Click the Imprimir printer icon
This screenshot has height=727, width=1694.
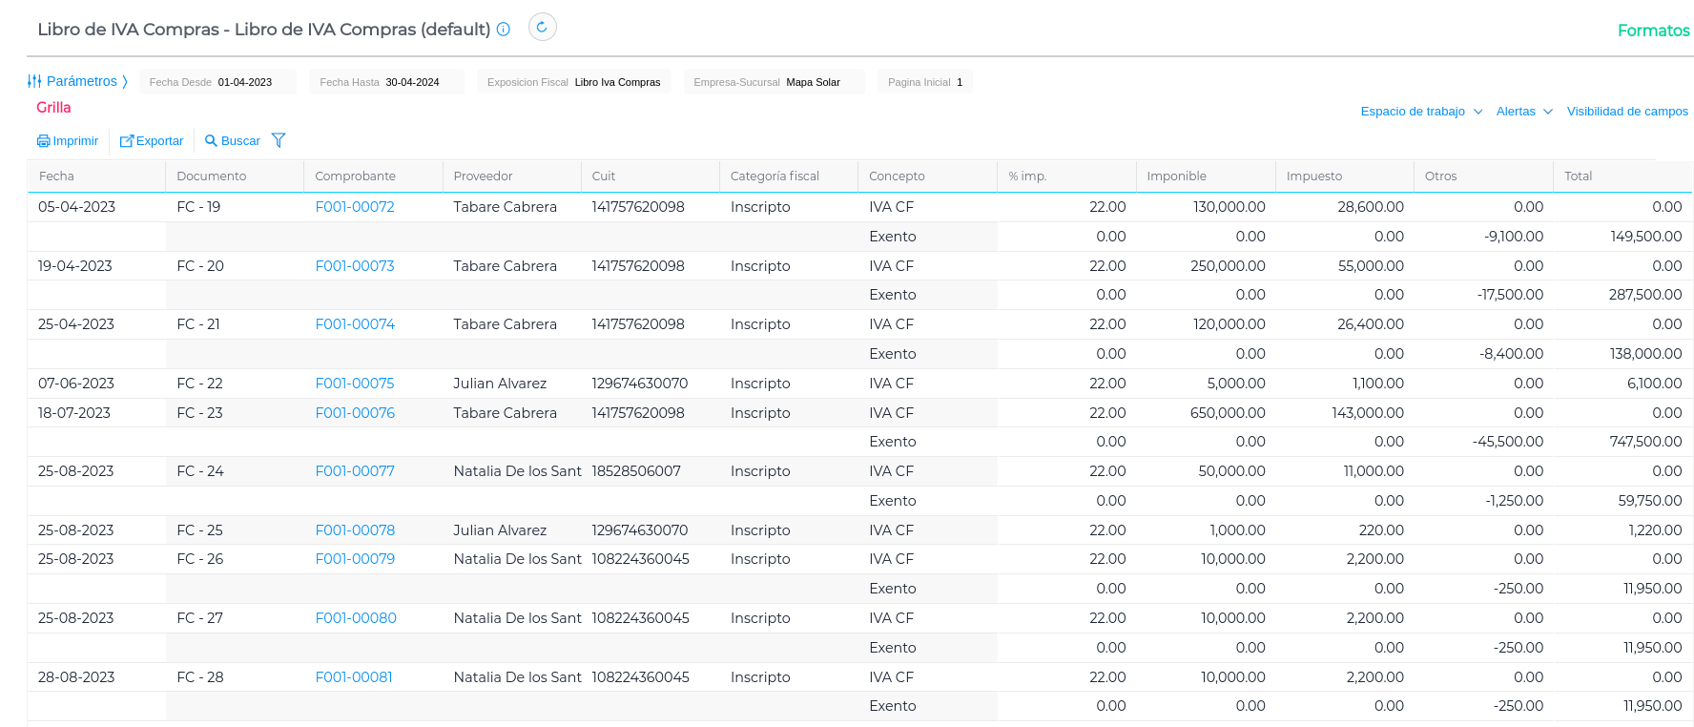pos(43,141)
